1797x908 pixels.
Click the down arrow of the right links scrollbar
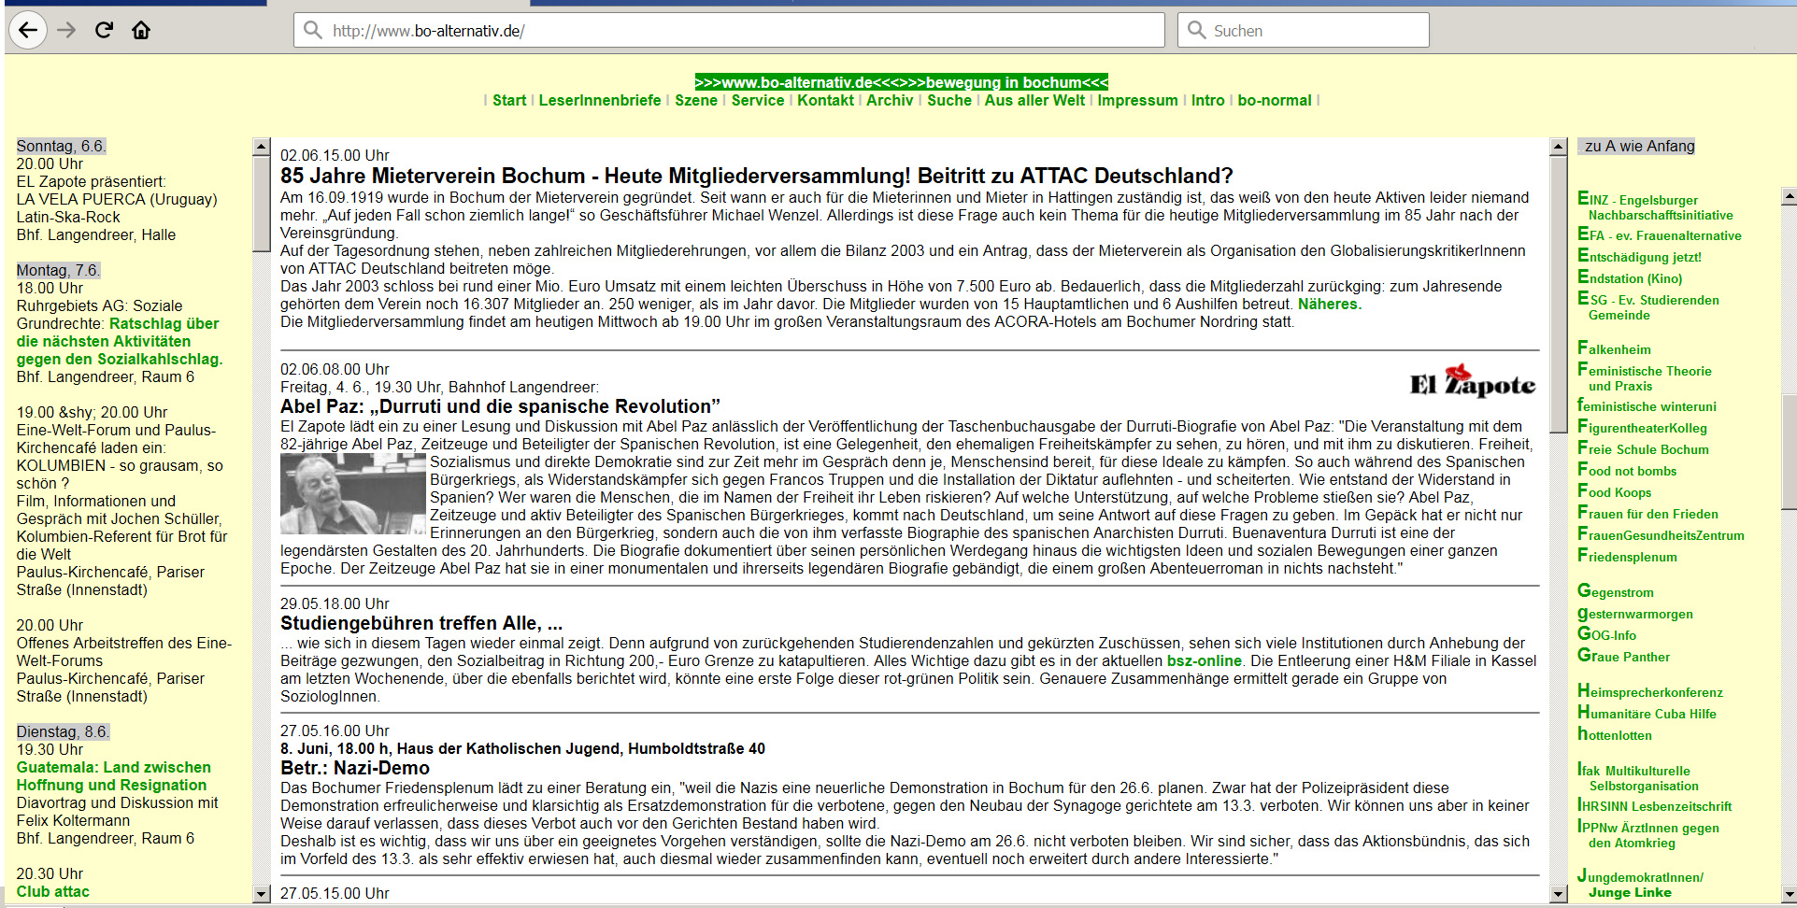1789,894
